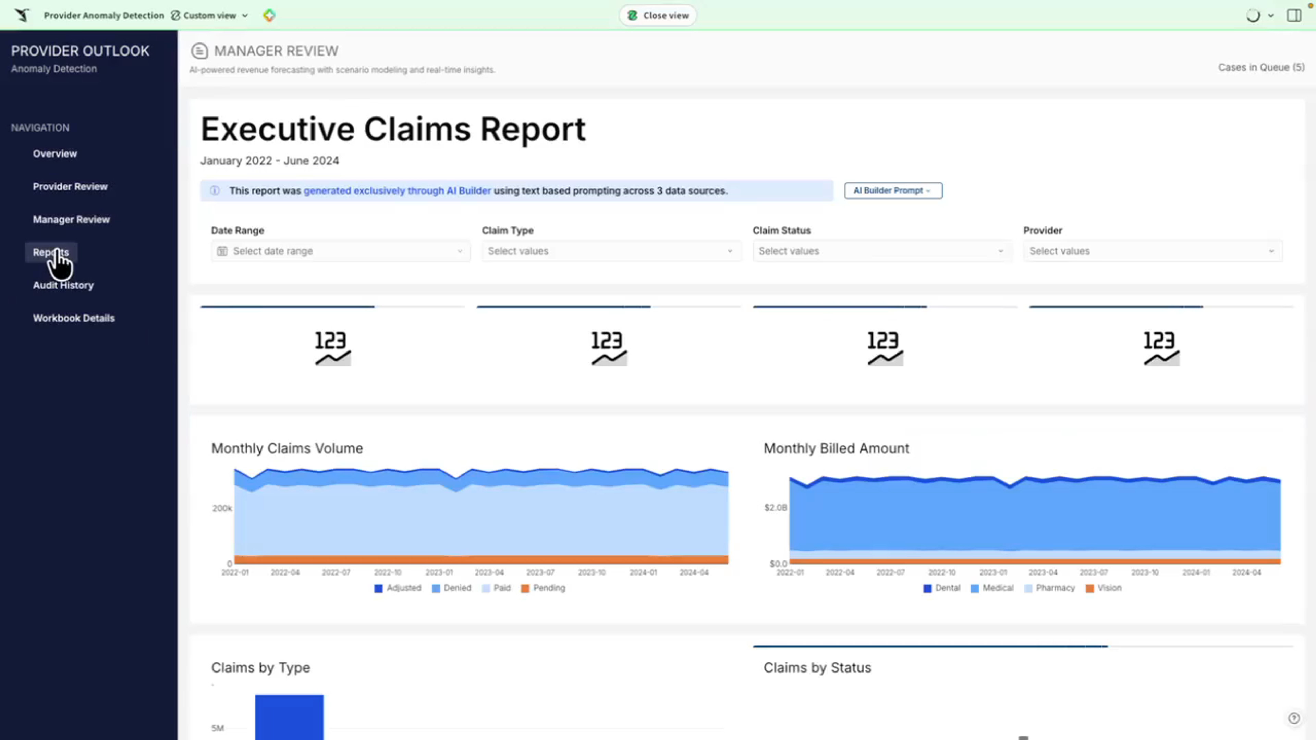The height and width of the screenshot is (740, 1316).
Task: Click the Vision legend color swatch
Action: pyautogui.click(x=1090, y=588)
